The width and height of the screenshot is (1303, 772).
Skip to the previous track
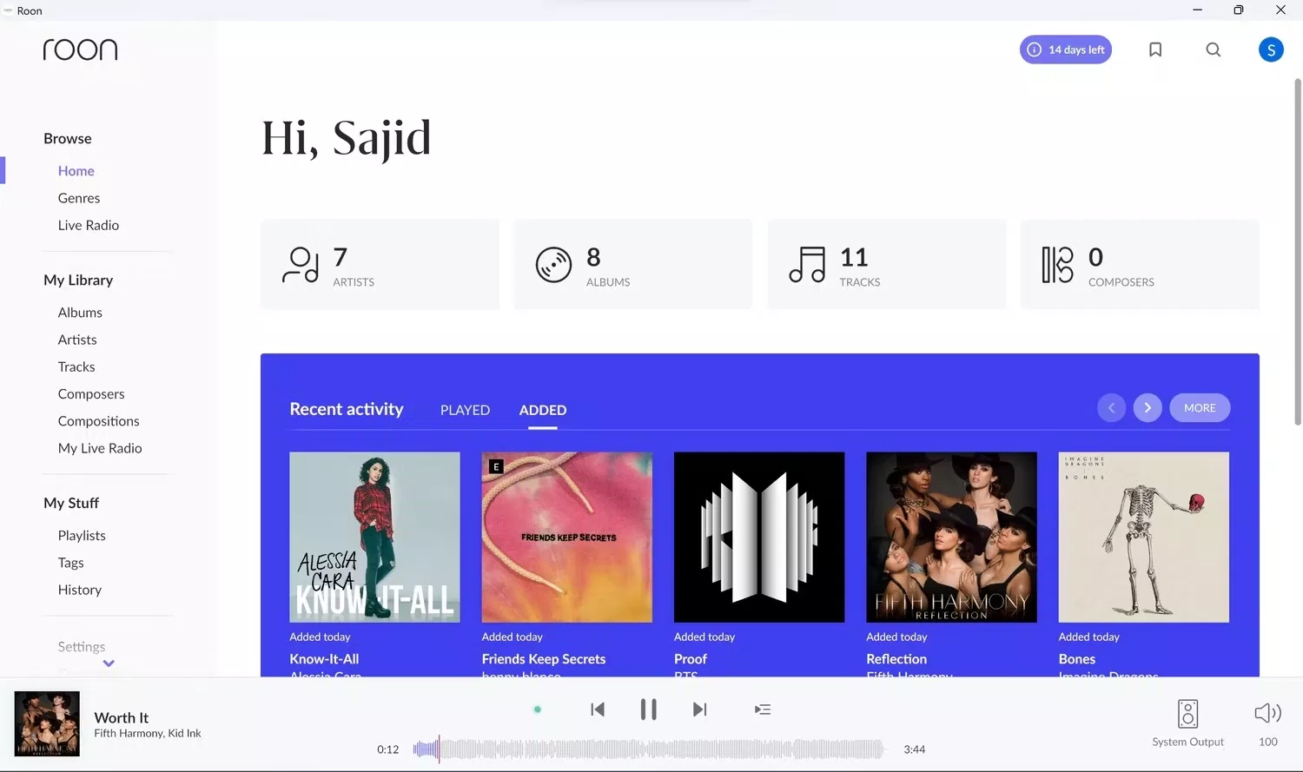point(598,709)
